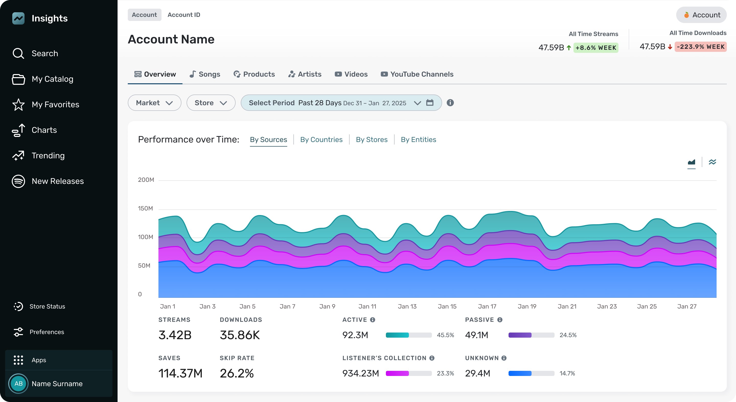Click info icon next to Listener's Collection
736x402 pixels.
coord(432,358)
